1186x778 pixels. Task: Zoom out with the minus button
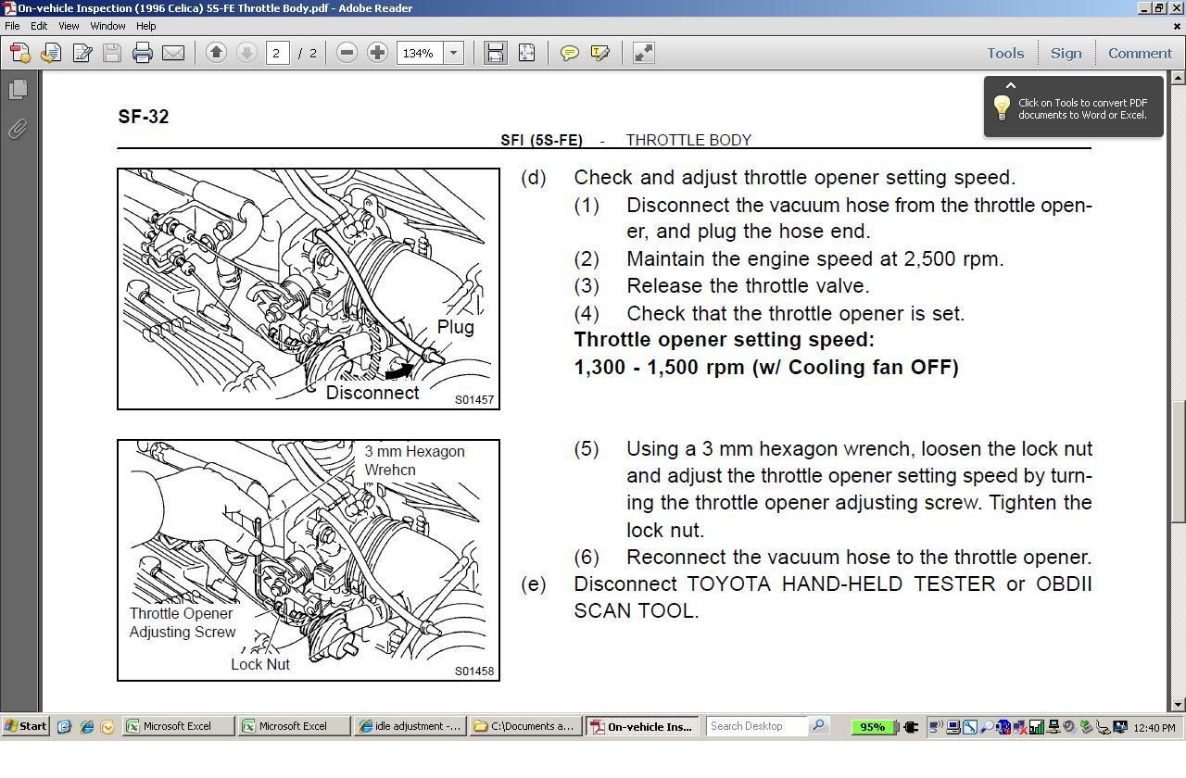tap(347, 53)
